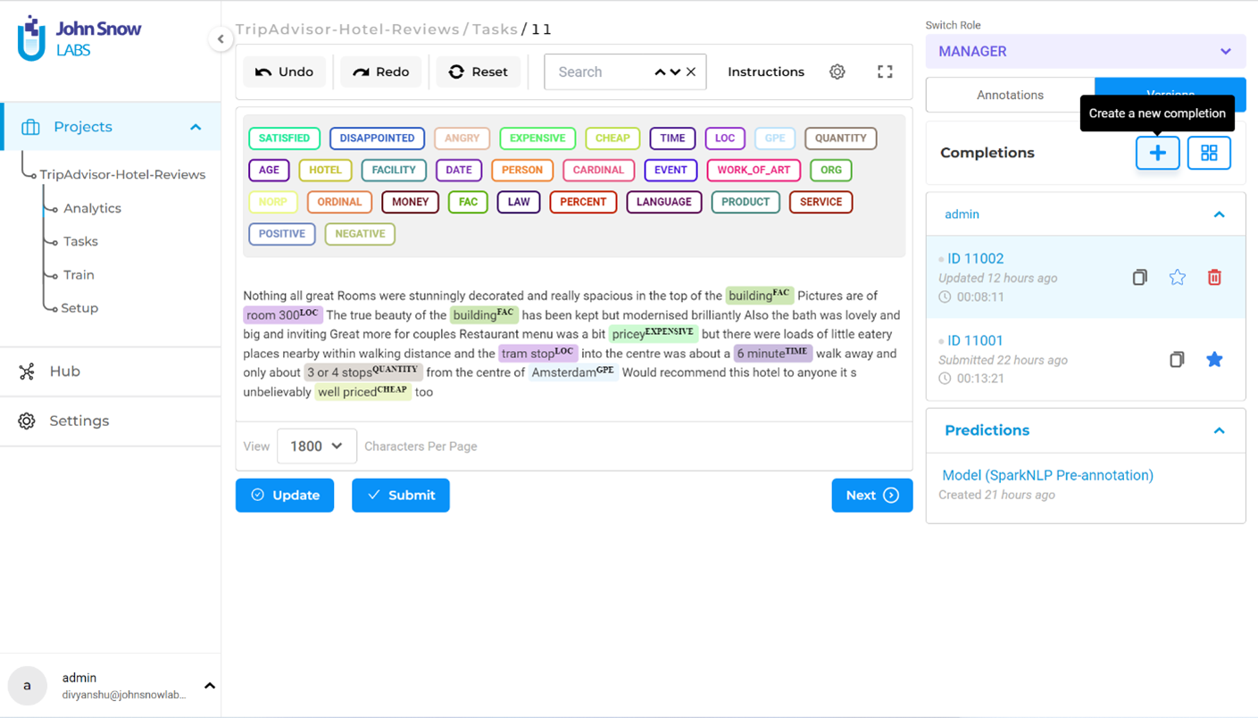Open the Instructions panel
Viewport: 1258px width, 718px height.
click(x=766, y=71)
